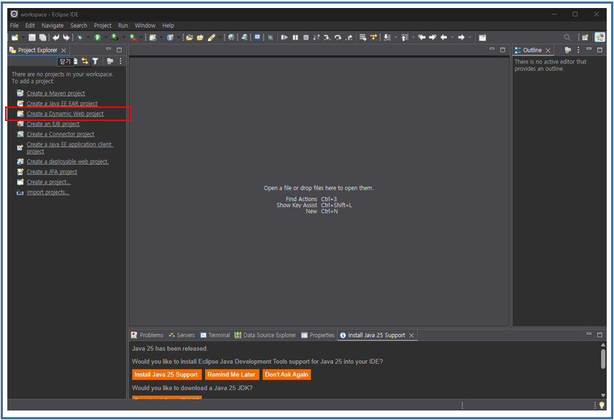Open the New wizard dropdown arrow
The height and width of the screenshot is (420, 614).
pyautogui.click(x=22, y=37)
